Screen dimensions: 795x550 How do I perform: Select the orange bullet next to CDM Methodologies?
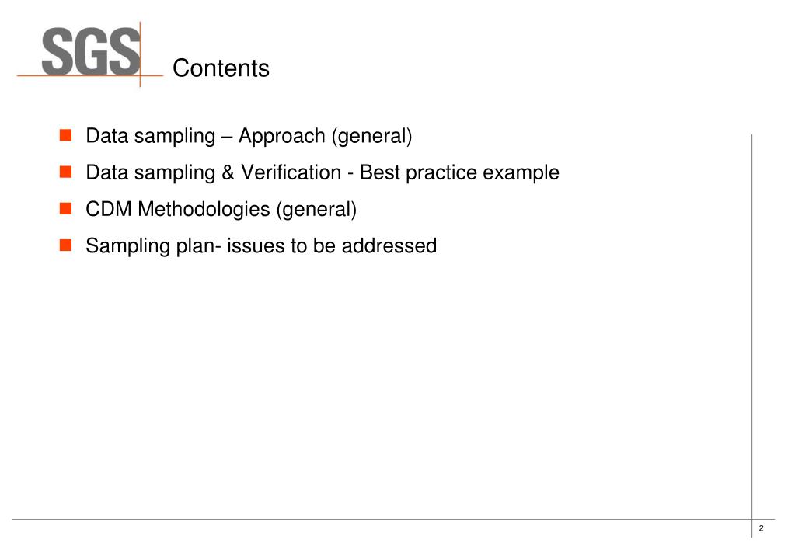(x=65, y=208)
